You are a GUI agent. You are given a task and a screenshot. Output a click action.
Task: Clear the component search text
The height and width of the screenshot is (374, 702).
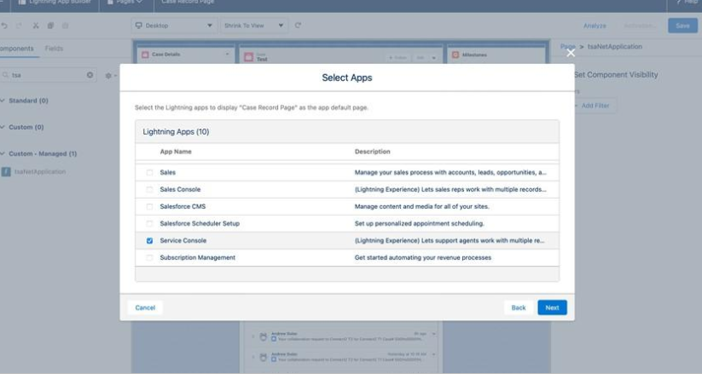tap(91, 76)
